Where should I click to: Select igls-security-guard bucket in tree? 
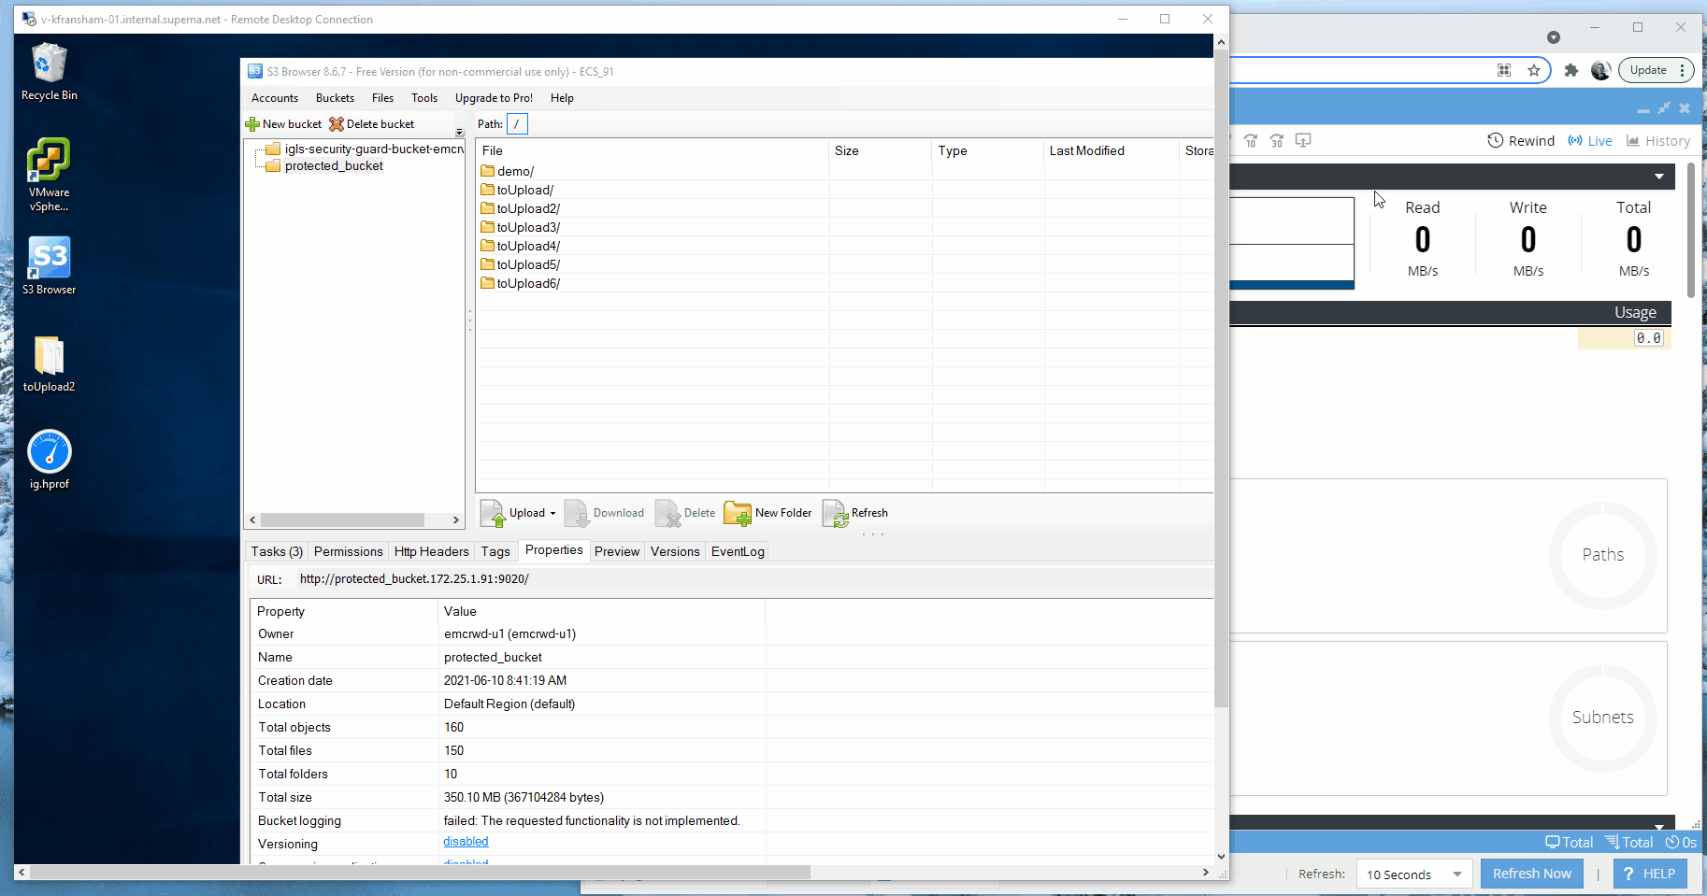coord(366,149)
